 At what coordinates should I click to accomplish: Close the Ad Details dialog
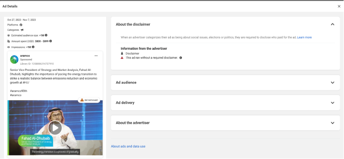(x=339, y=6)
